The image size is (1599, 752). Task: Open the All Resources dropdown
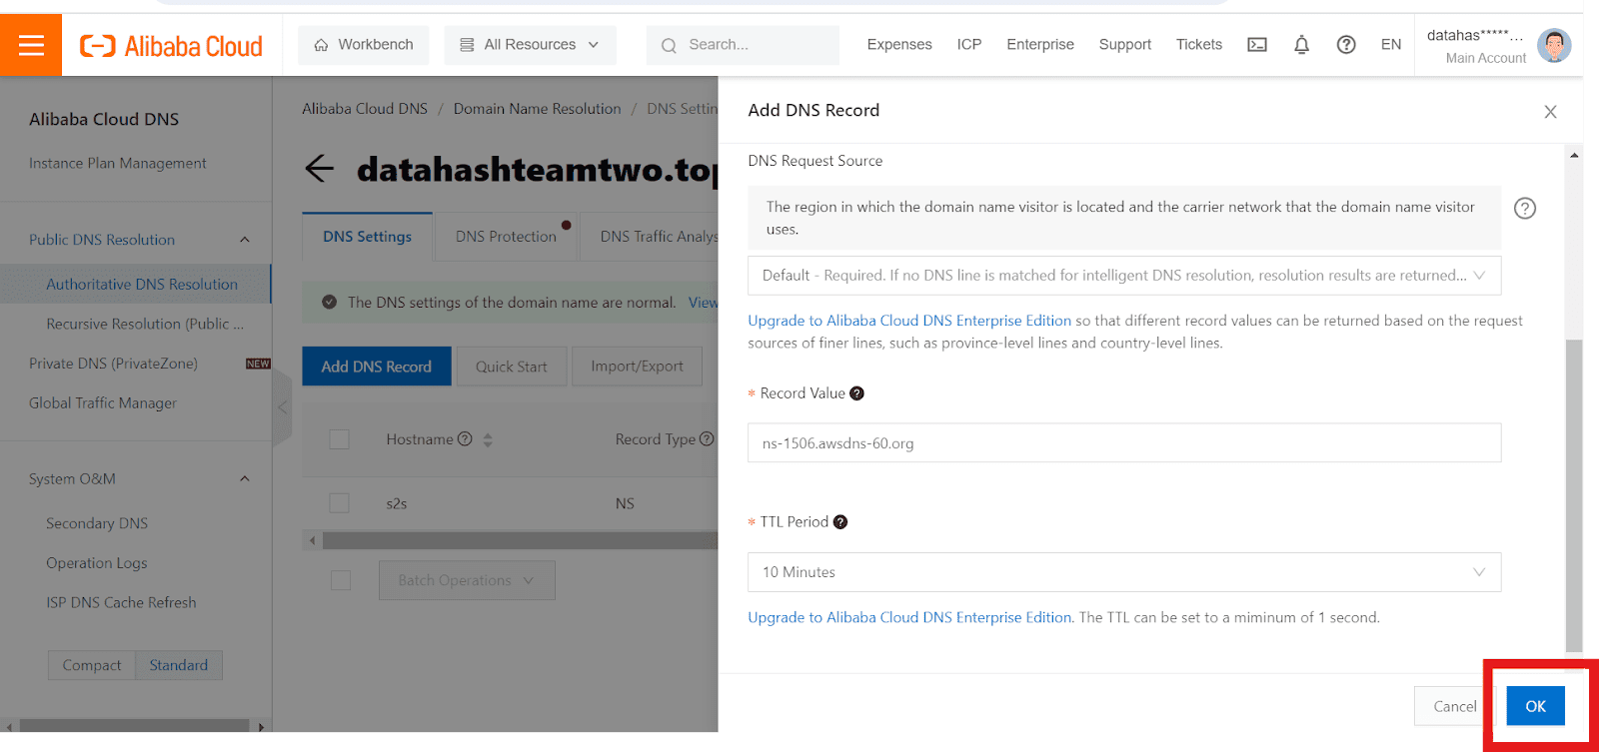(x=530, y=45)
